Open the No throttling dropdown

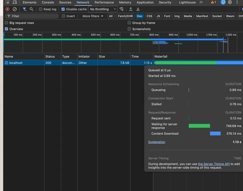click(x=103, y=9)
